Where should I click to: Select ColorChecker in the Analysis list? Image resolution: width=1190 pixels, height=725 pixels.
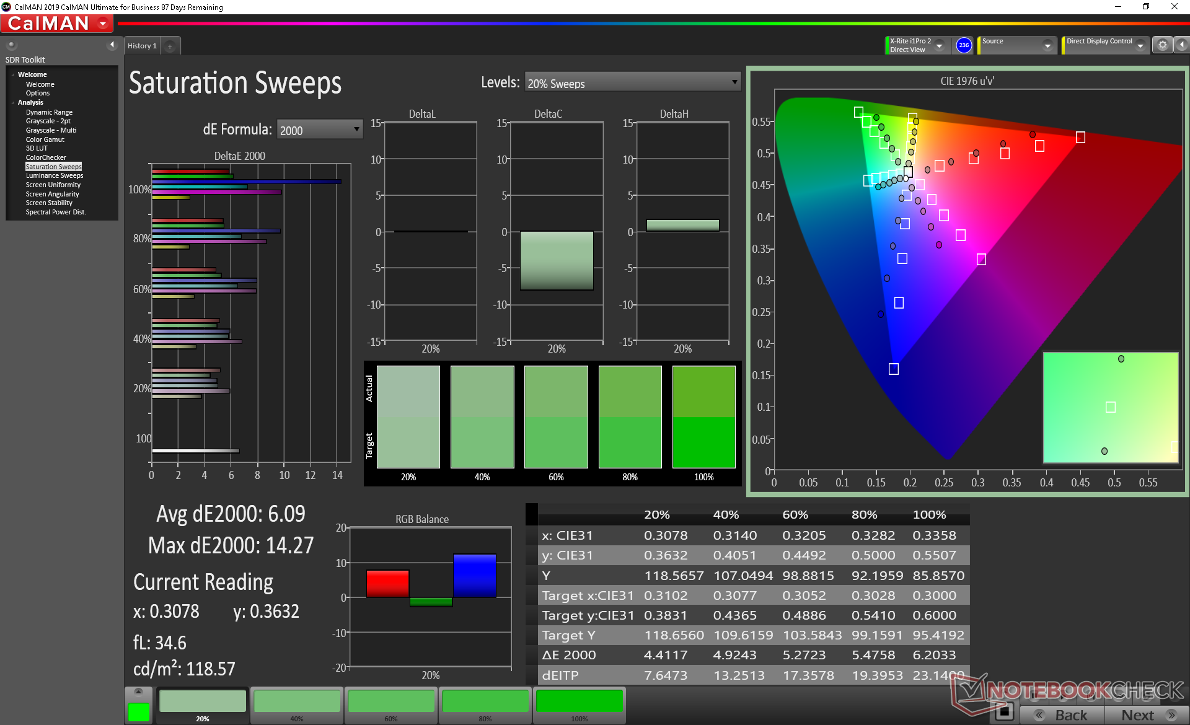coord(46,157)
